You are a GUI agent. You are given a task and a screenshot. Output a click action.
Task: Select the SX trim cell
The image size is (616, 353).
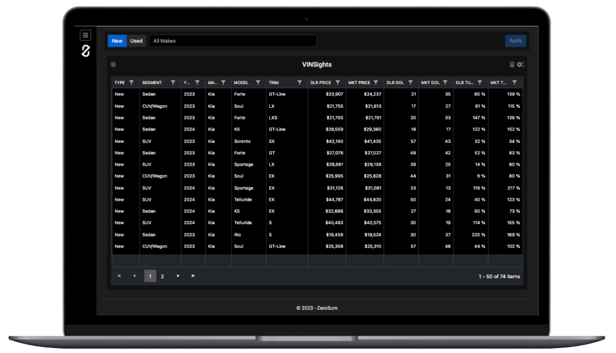[272, 141]
